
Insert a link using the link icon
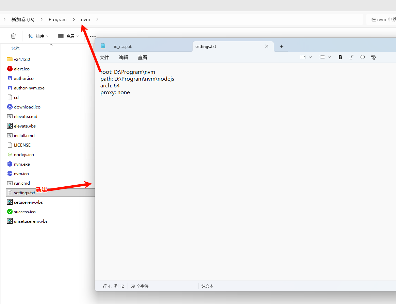[362, 57]
